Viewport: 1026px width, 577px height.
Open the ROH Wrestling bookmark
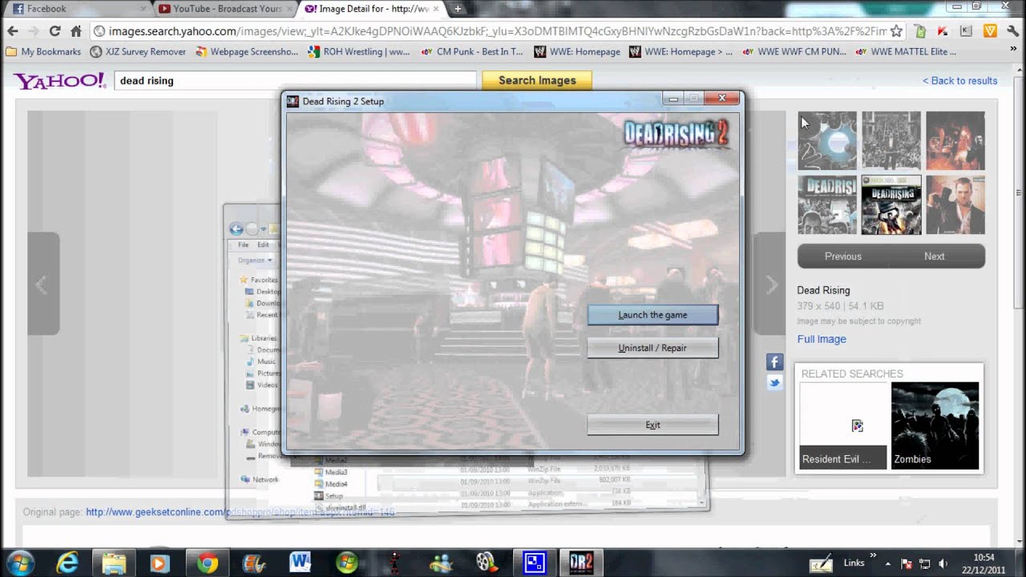(x=359, y=51)
